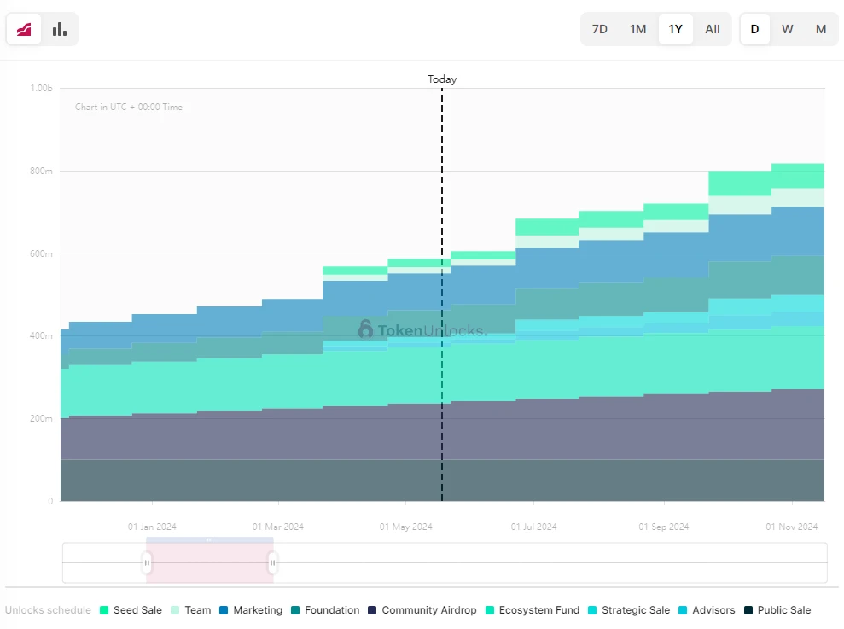This screenshot has width=844, height=629.
Task: Click the right range slider handle
Action: coord(272,562)
